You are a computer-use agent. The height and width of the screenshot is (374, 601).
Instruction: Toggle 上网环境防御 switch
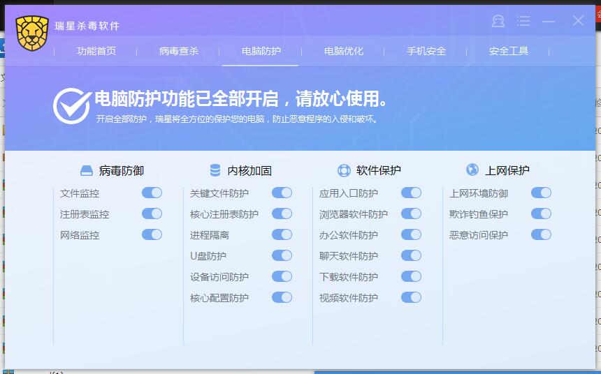(x=541, y=193)
